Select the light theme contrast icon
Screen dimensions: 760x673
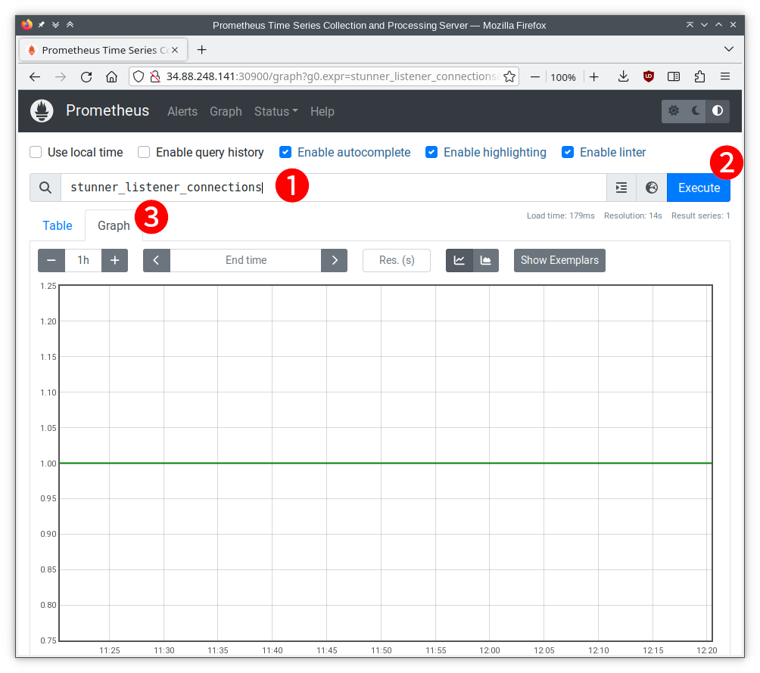[x=718, y=111]
